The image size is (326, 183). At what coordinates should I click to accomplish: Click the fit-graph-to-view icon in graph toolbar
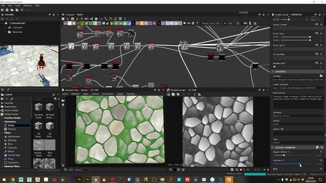[x=63, y=19]
